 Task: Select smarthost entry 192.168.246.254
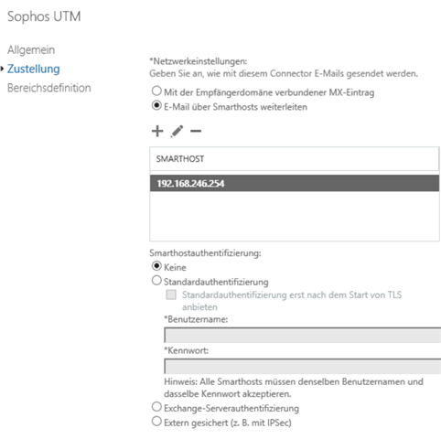click(x=295, y=183)
